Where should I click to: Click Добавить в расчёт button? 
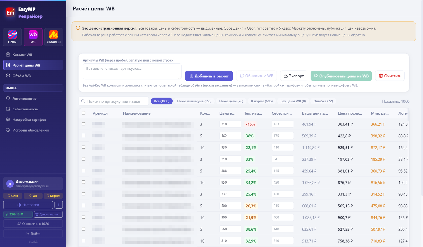pos(209,76)
